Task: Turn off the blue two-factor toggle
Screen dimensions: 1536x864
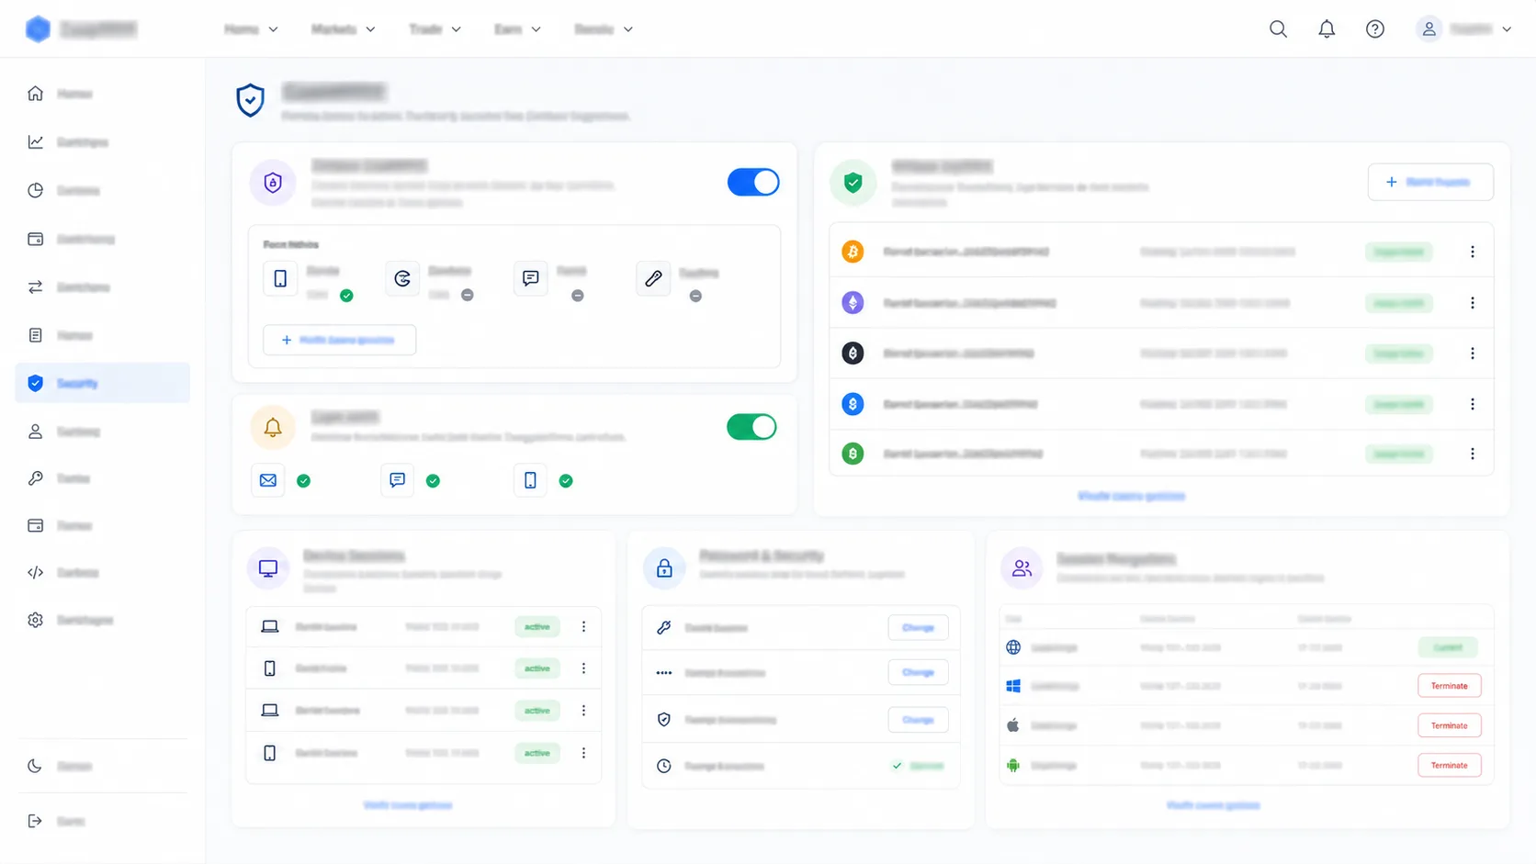Action: click(x=753, y=182)
